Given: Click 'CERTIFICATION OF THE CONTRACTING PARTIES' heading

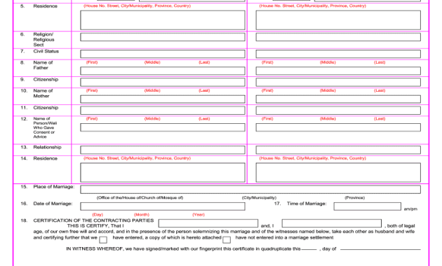Looking at the screenshot, I should coord(93,220).
